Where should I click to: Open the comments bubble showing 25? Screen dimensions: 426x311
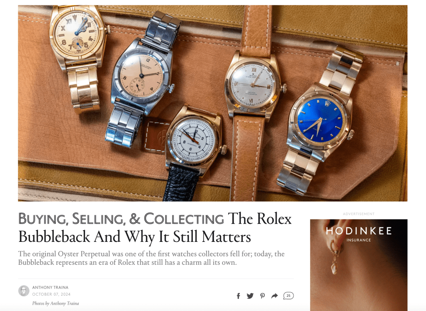point(288,296)
